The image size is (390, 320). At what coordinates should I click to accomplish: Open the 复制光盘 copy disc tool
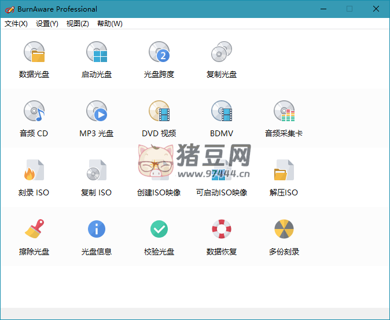(x=222, y=53)
